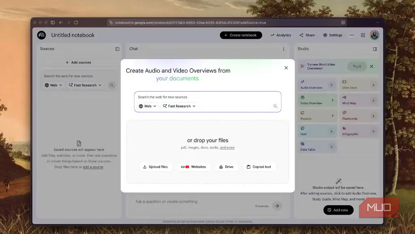Viewport: 415px width, 234px height.
Task: Click the search icon in Sources panel
Action: point(112,85)
